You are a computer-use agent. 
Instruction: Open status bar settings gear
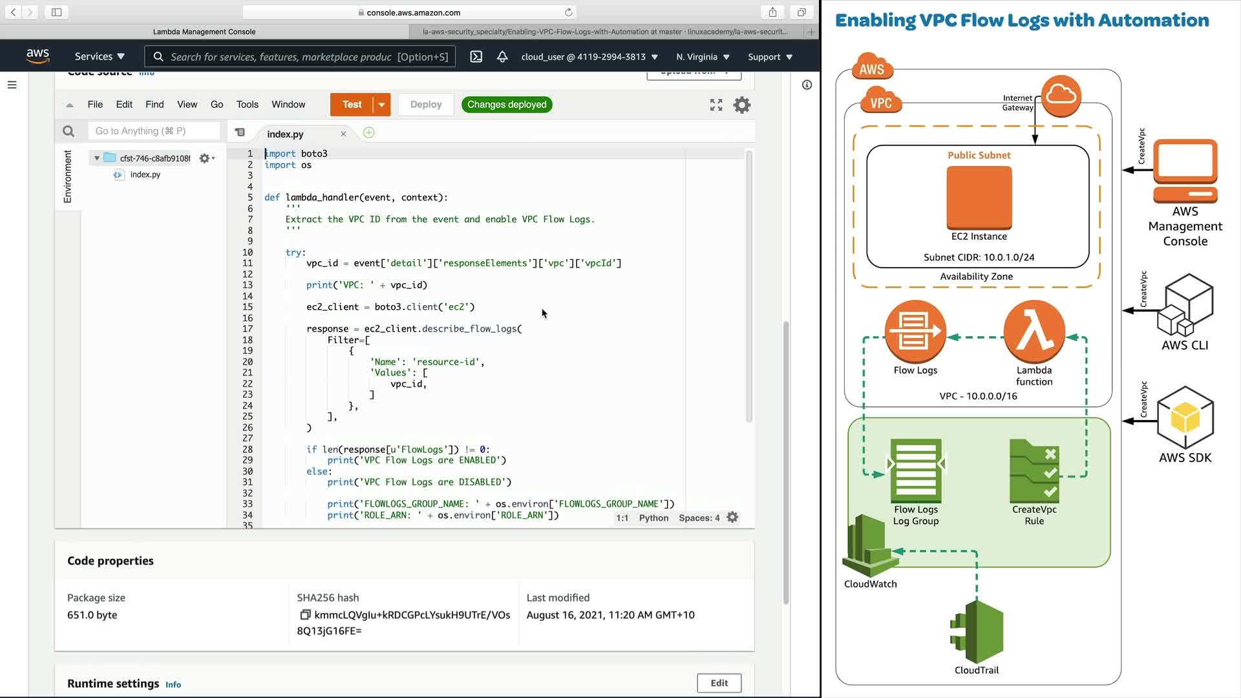tap(732, 518)
